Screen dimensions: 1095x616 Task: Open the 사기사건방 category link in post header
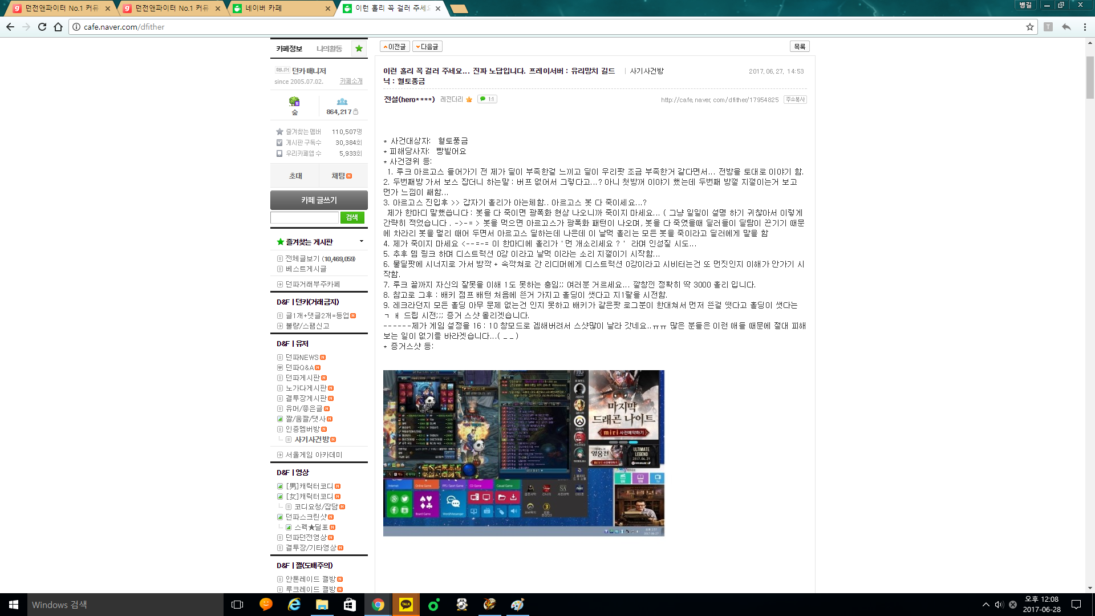647,71
